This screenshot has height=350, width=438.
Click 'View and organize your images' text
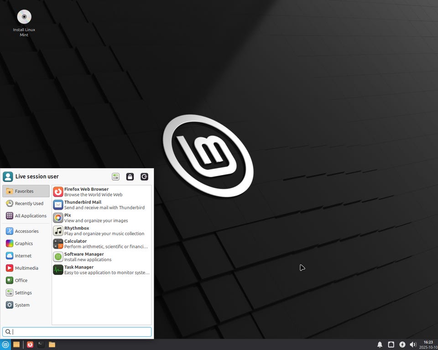96,221
